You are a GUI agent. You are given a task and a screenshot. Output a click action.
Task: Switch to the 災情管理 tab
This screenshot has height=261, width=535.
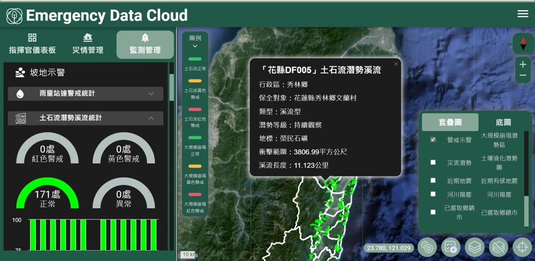pyautogui.click(x=87, y=44)
